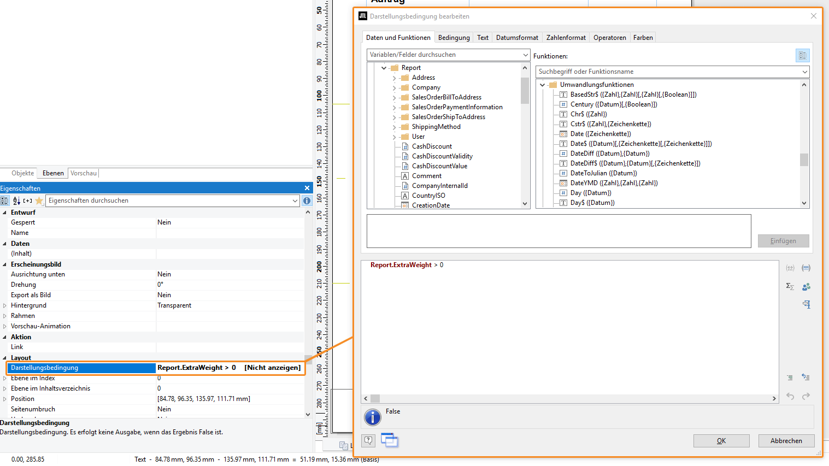Toggle the function list view mode button
Image resolution: width=829 pixels, height=466 pixels.
(x=802, y=56)
